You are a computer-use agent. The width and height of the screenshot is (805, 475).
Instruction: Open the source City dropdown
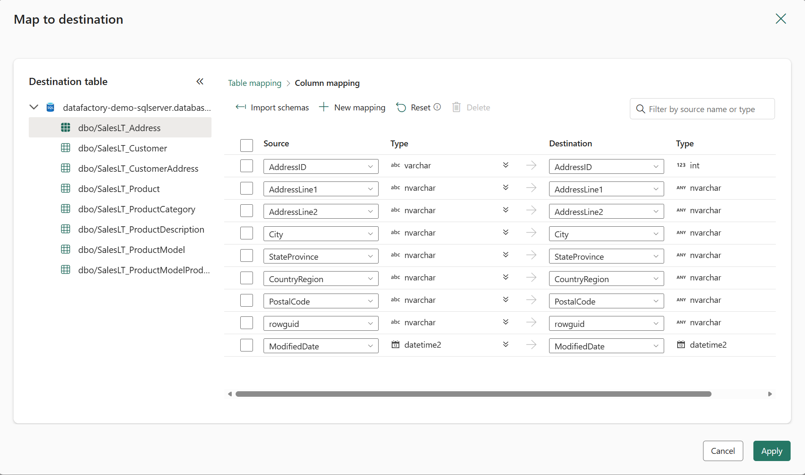(x=370, y=233)
